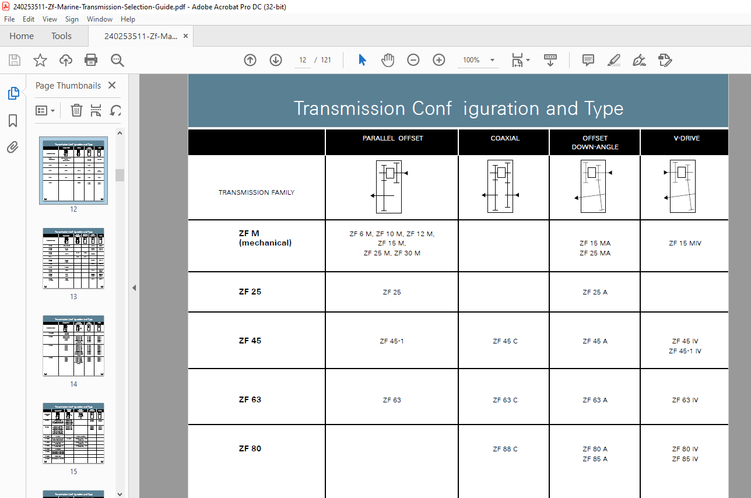Screen dimensions: 751x498
Task: Open Page Thumbnails panel icon in sidebar
Action: click(13, 93)
